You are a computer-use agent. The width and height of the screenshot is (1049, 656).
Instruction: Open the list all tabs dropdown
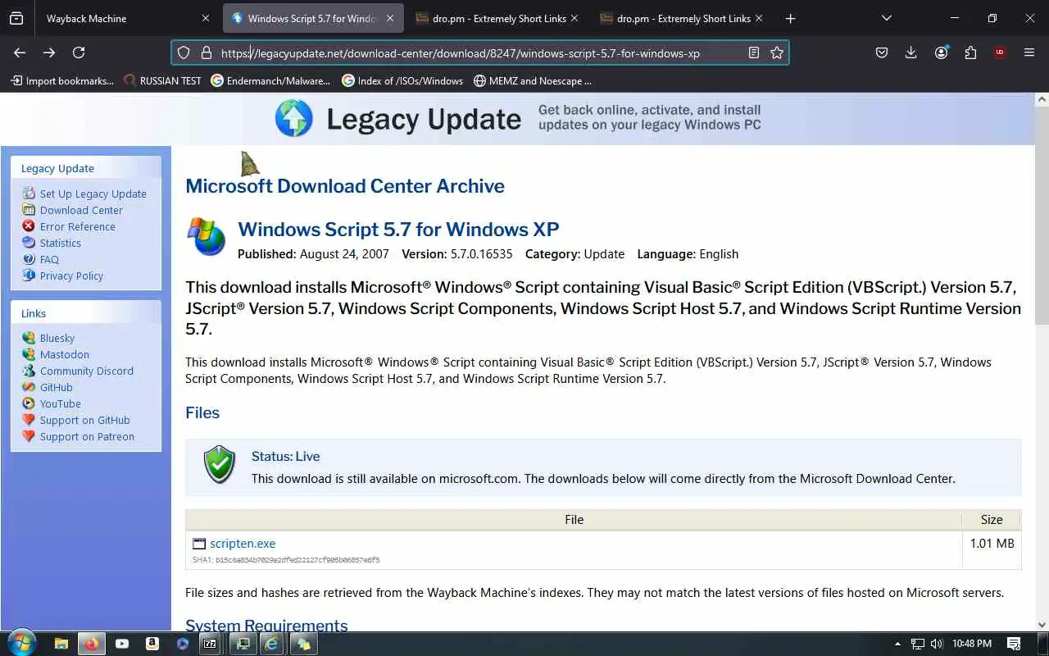886,18
